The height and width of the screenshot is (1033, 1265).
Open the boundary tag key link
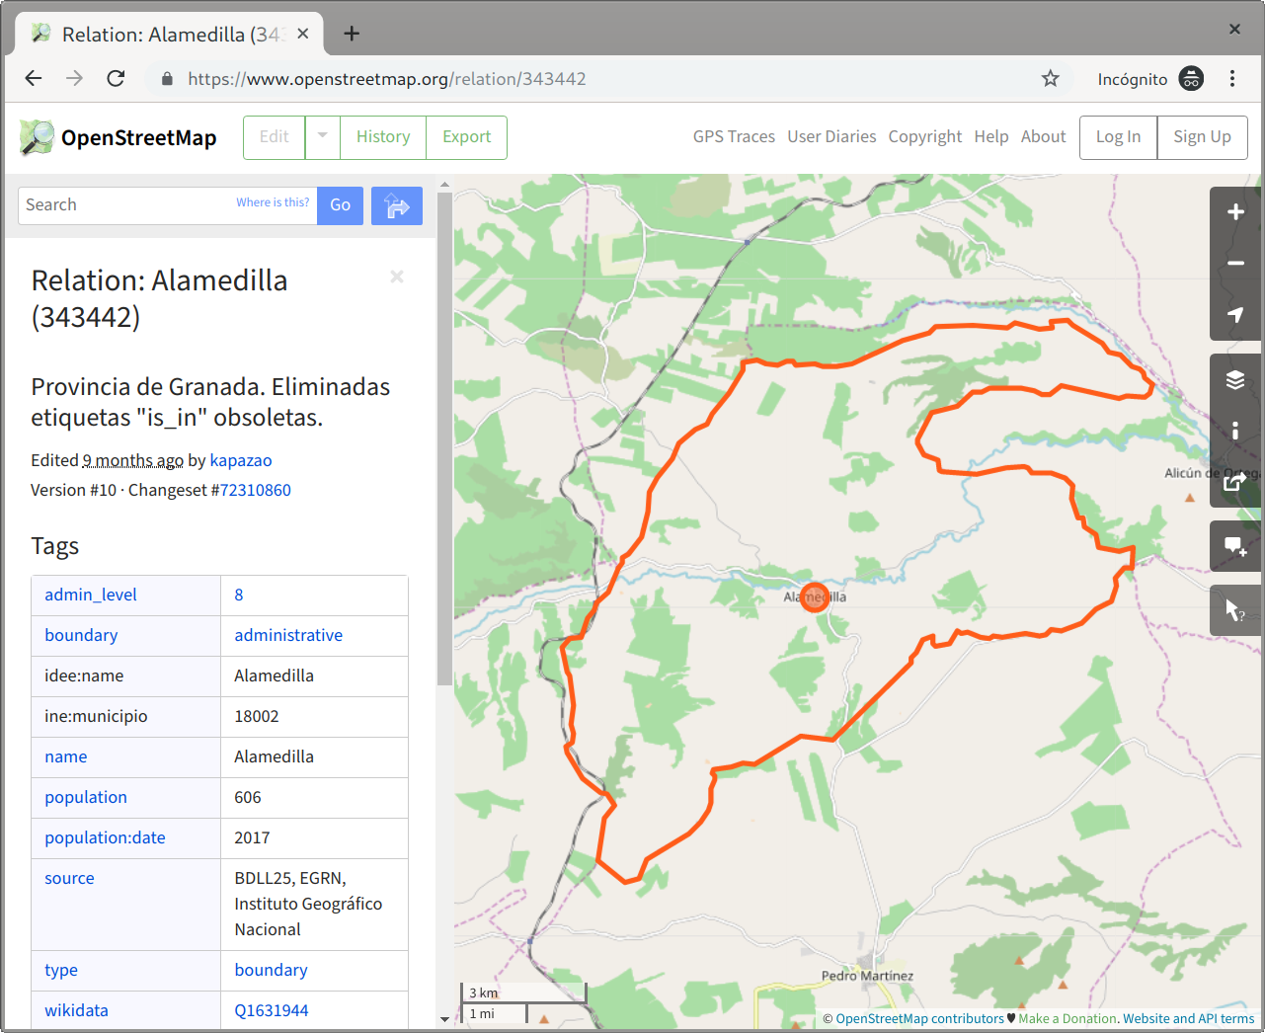81,635
